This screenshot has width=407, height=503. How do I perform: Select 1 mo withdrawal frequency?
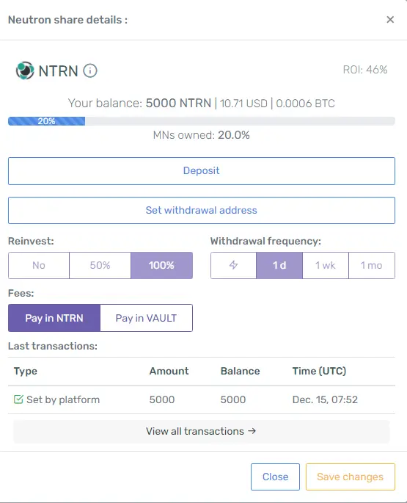(372, 265)
